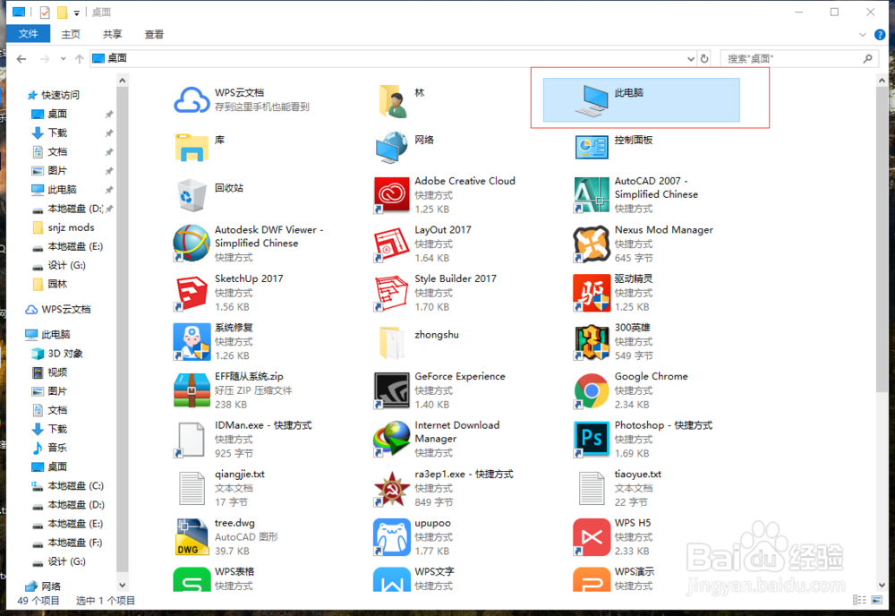Expand the address bar history dropdown
This screenshot has width=895, height=616.
[x=691, y=58]
